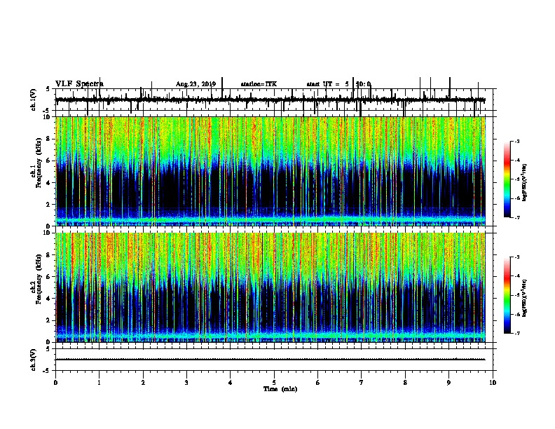The image size is (555, 429).
Task: Click the time axis tick label "0"
Action: [55, 383]
